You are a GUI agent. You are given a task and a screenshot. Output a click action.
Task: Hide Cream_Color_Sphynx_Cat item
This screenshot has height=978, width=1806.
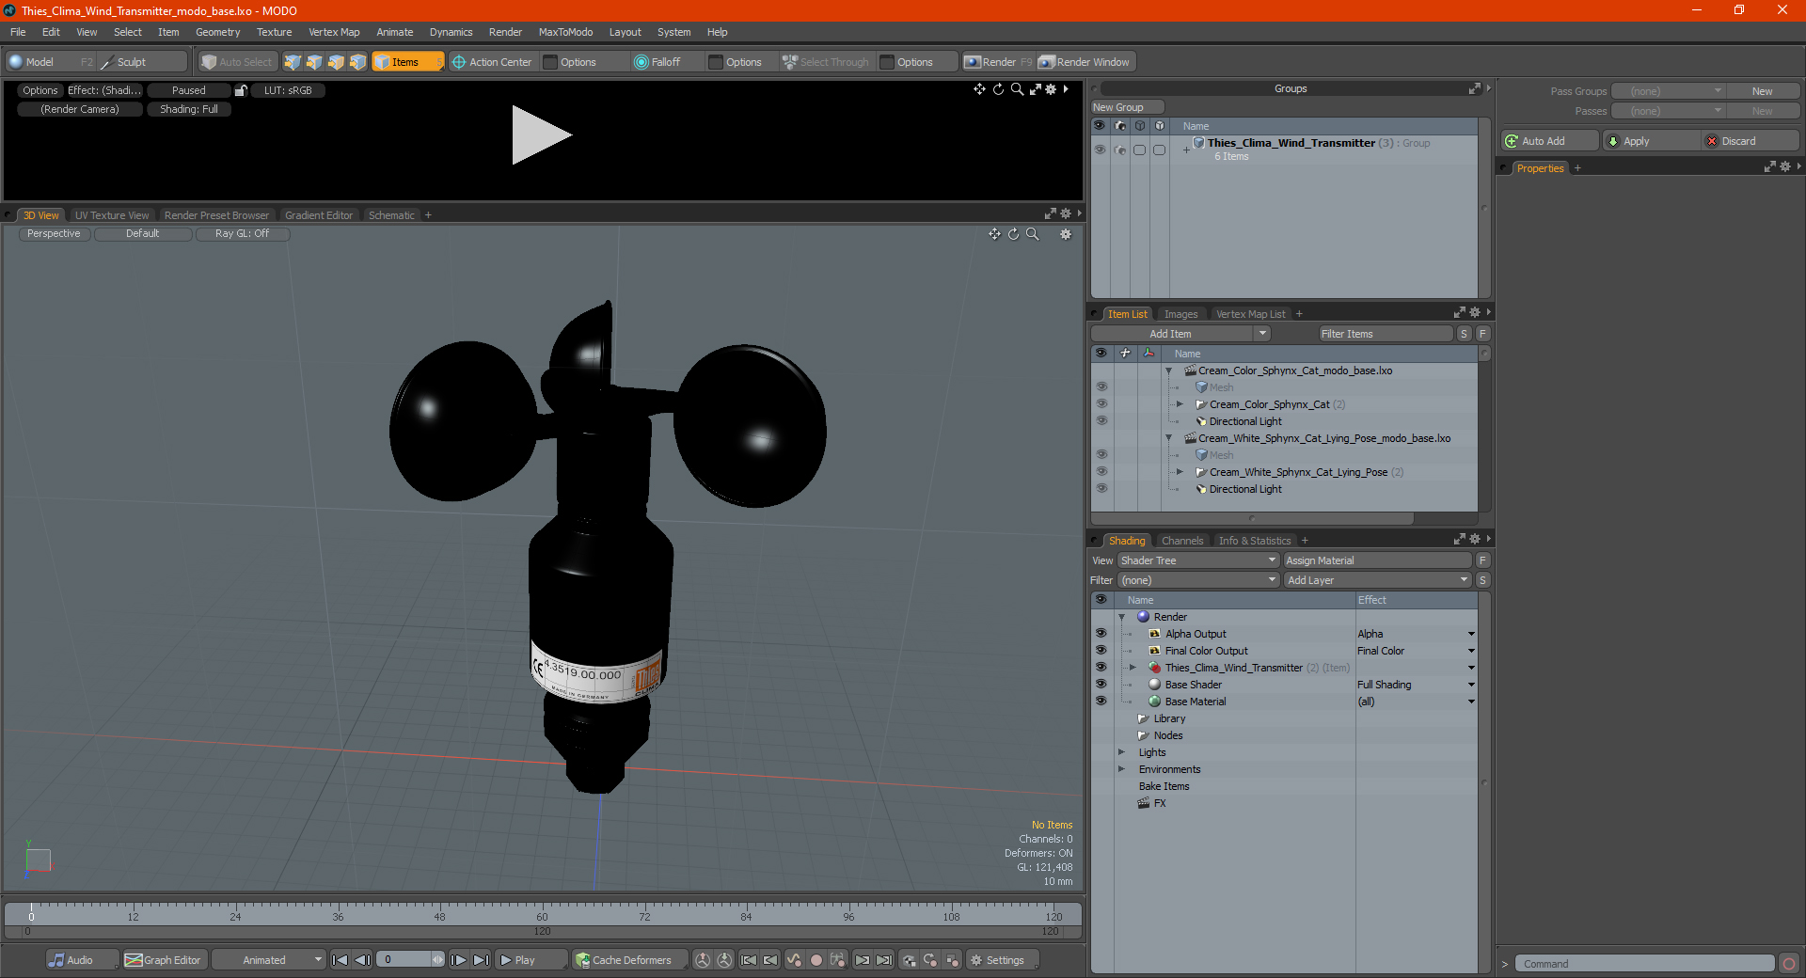tap(1101, 404)
